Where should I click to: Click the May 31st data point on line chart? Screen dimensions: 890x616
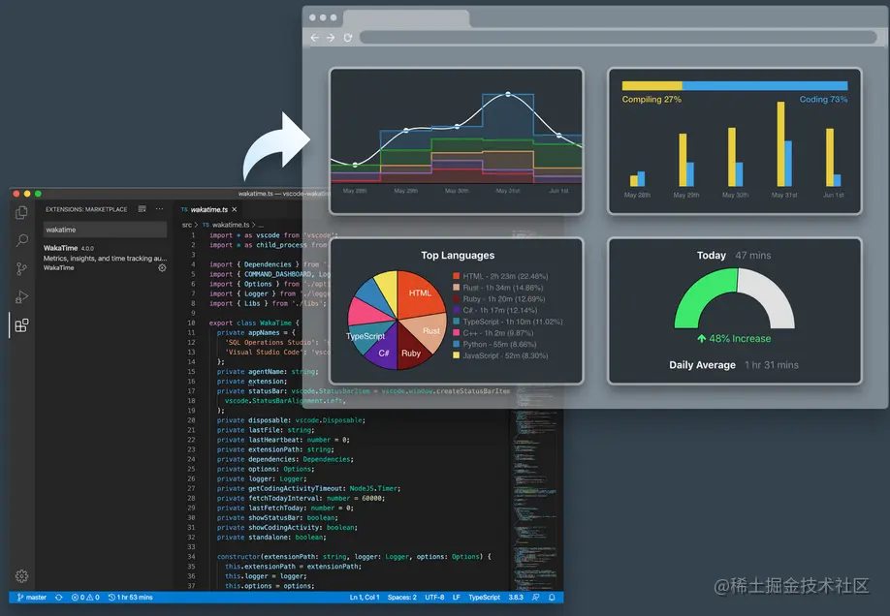click(508, 94)
